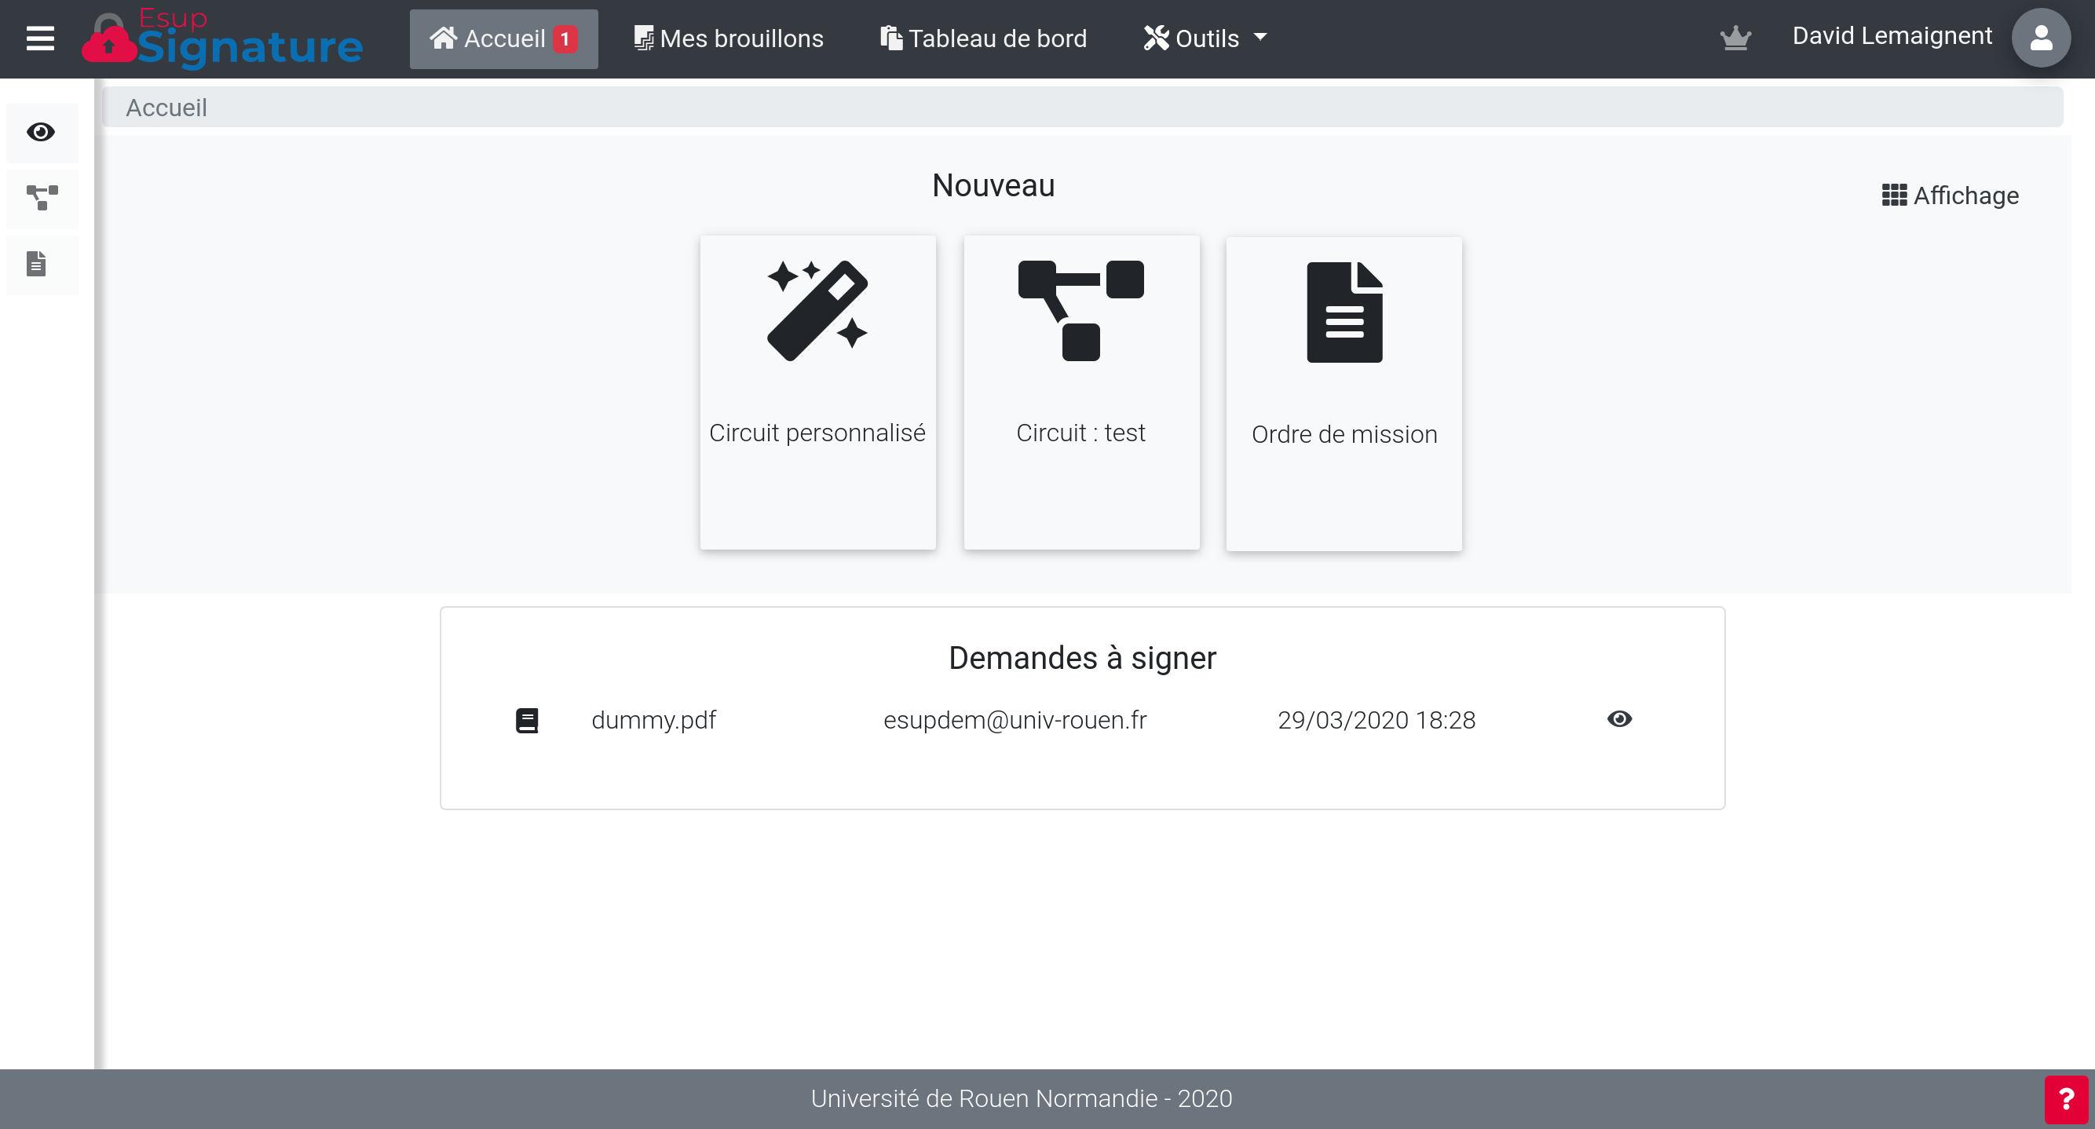
Task: Go to Mes brouillons tab
Action: pos(729,38)
